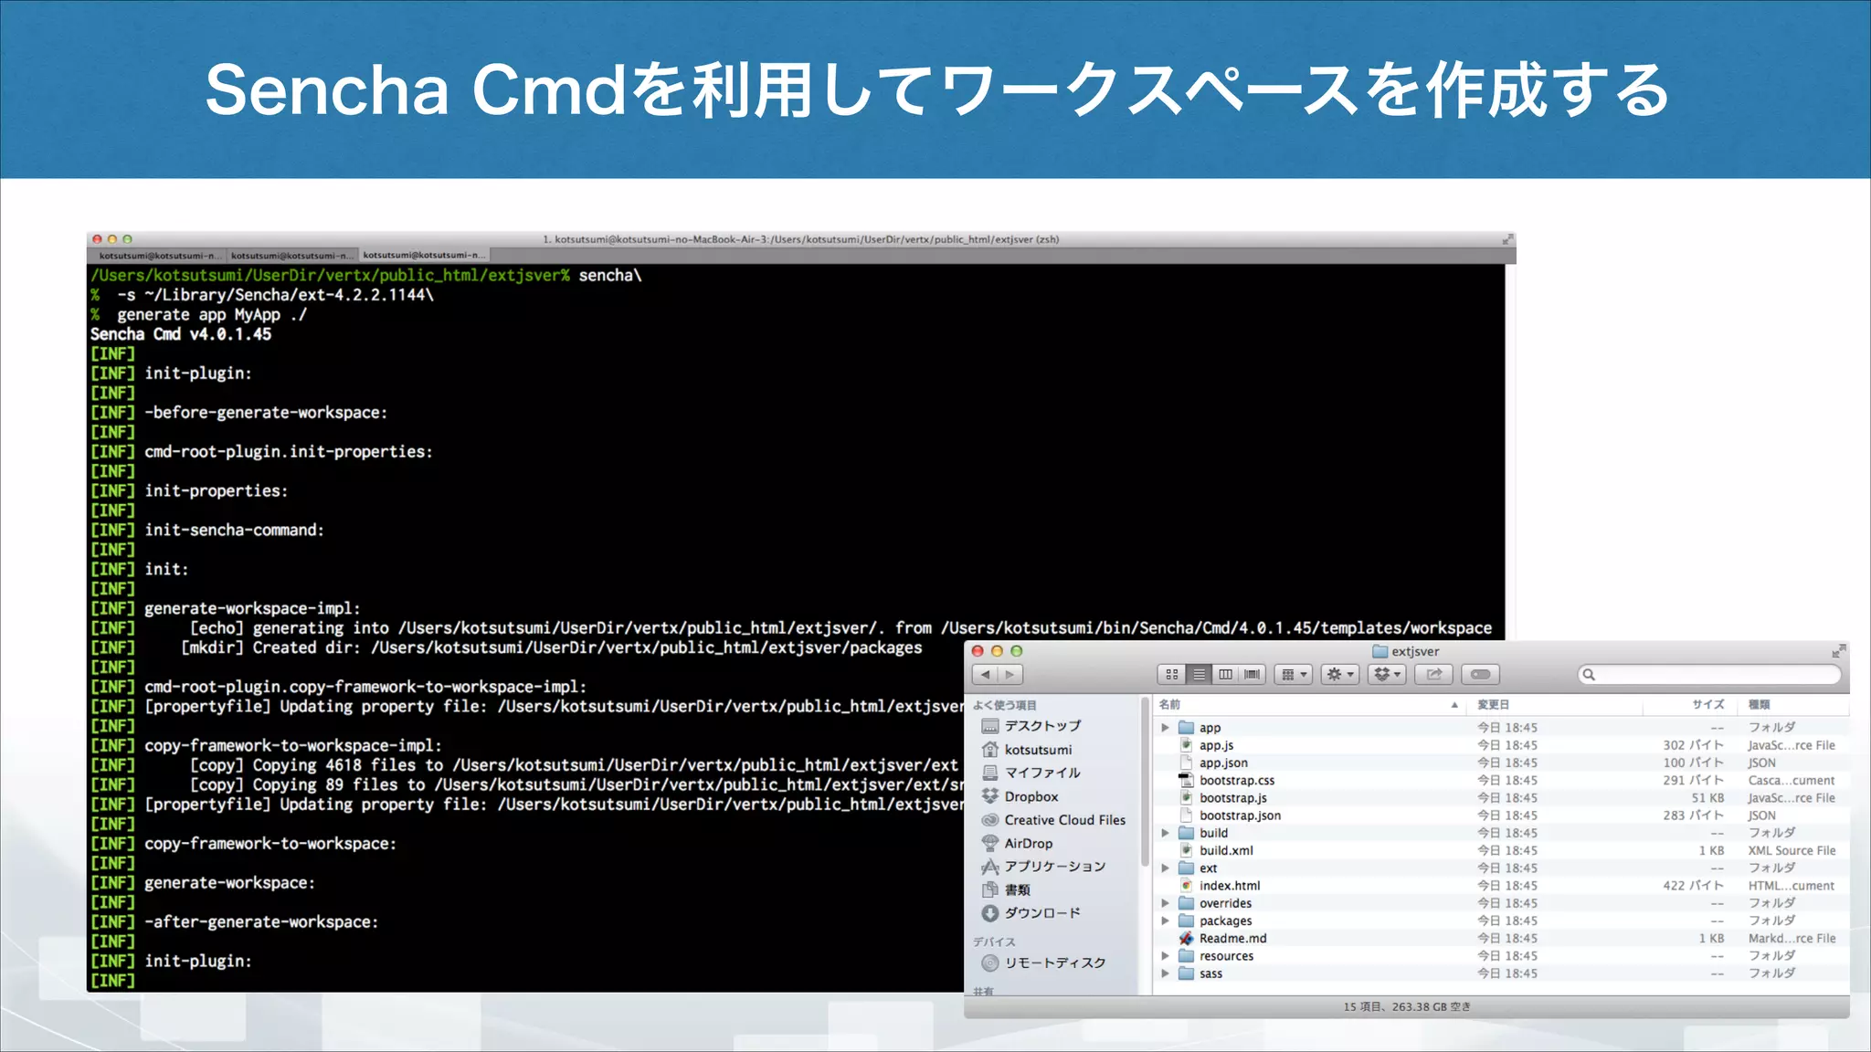This screenshot has height=1052, width=1871.
Task: Open the Dropbox toolbar menu in Finder
Action: click(x=1387, y=675)
